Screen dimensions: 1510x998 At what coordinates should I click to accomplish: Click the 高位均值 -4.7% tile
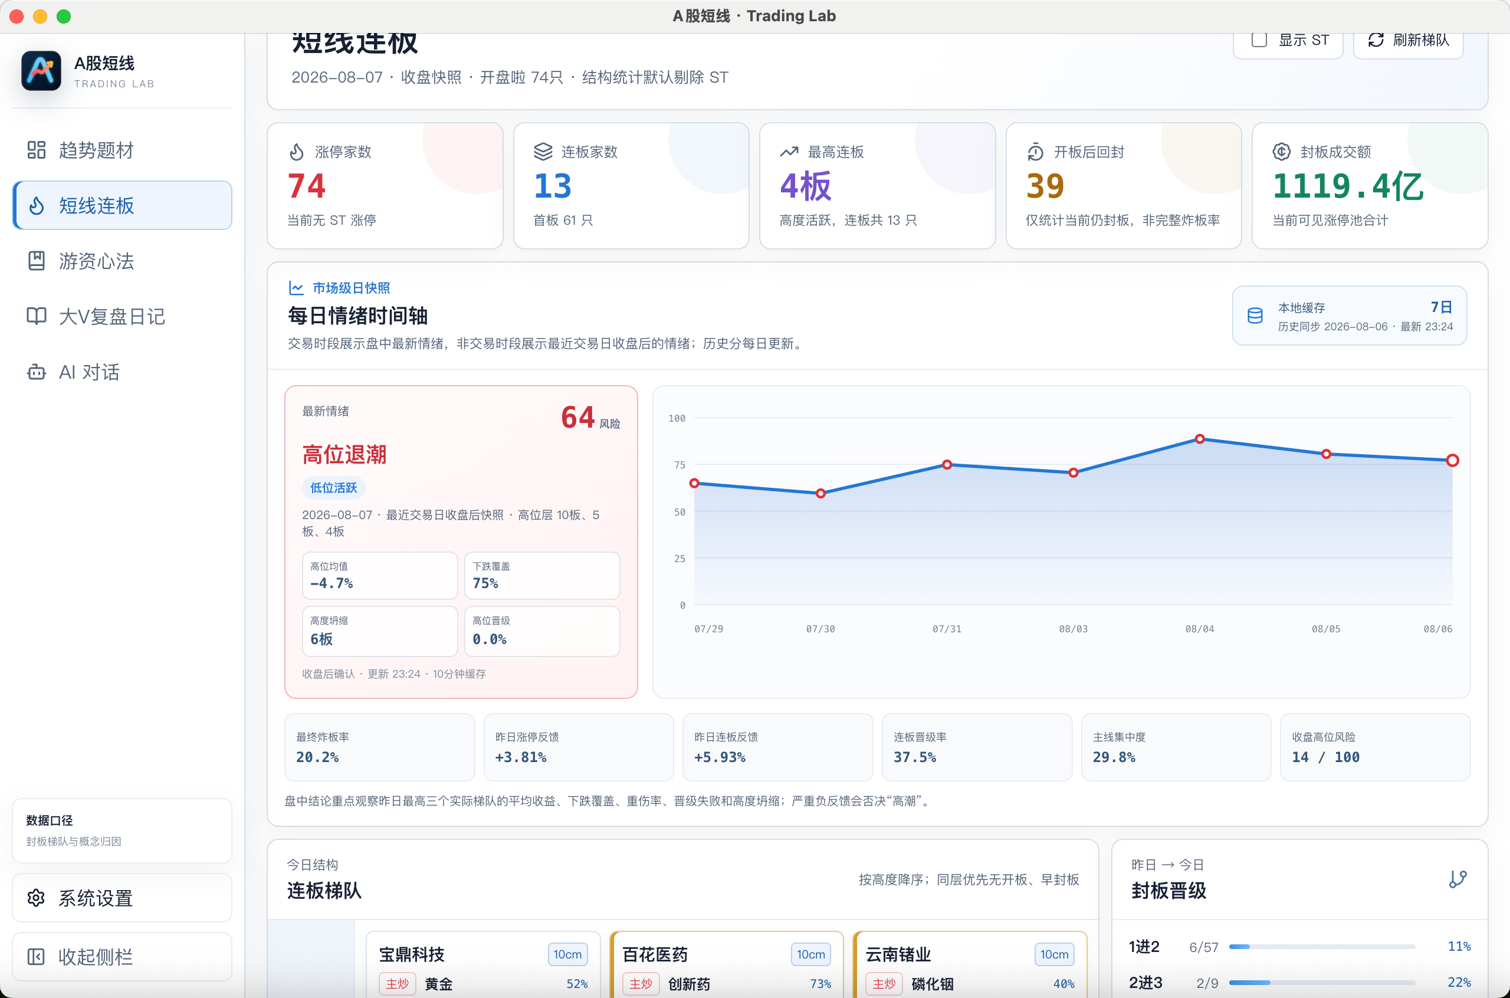click(x=380, y=575)
